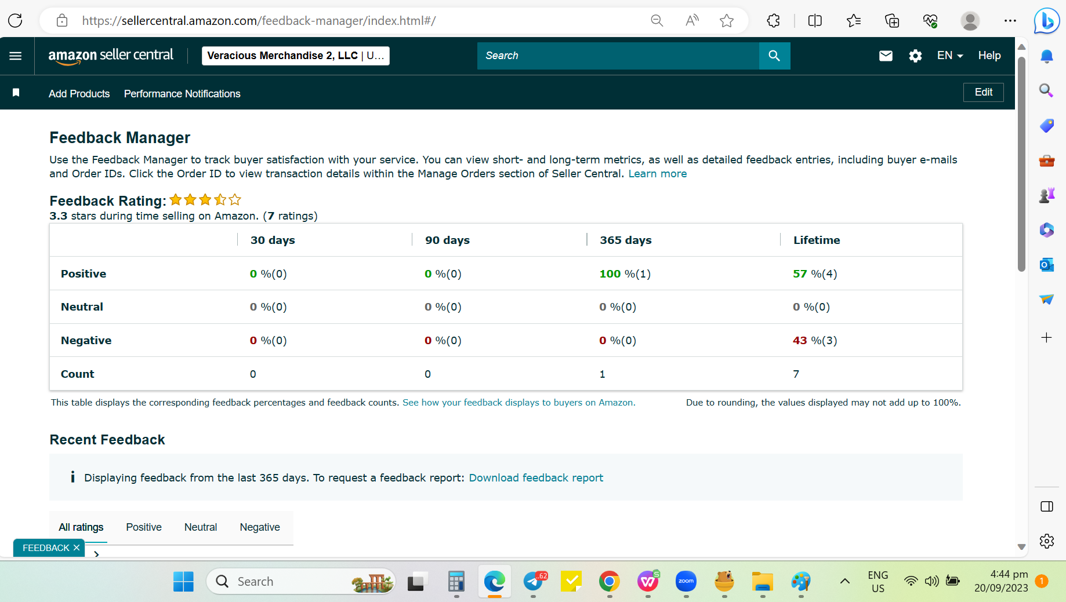Open Add Products menu item
1066x602 pixels.
click(79, 94)
